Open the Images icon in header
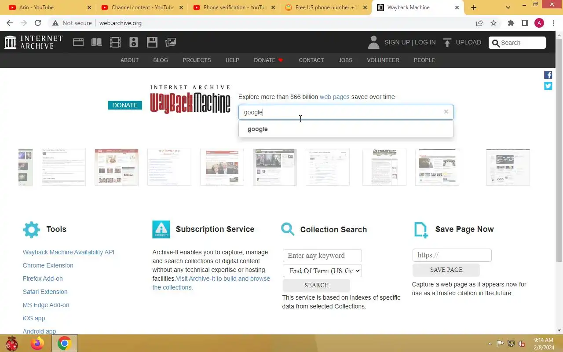The height and width of the screenshot is (352, 563). 171,42
